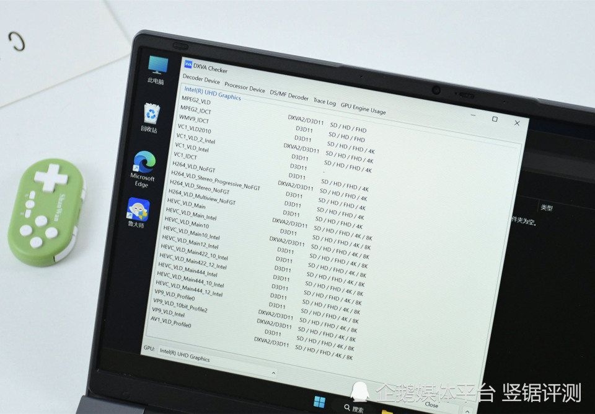Screen dimensions: 595x414
Task: Switch to the Decoder Device tab
Action: (201, 79)
